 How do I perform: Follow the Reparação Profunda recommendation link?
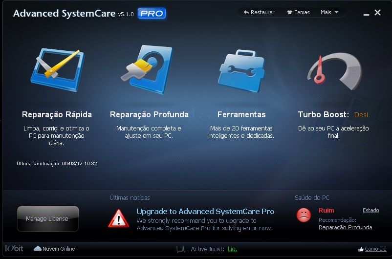click(x=346, y=227)
